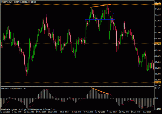Viewport: 162px width, 114px height.
Task: Select the large blue rectangle near 92.910
Action: (x=100, y=21)
